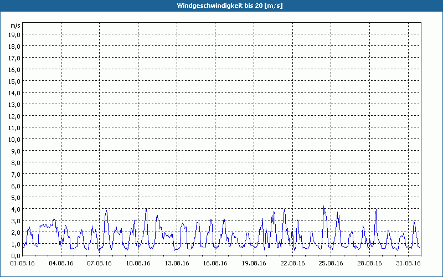
Task: Select the '3,0' y-axis label
Action: point(16,220)
